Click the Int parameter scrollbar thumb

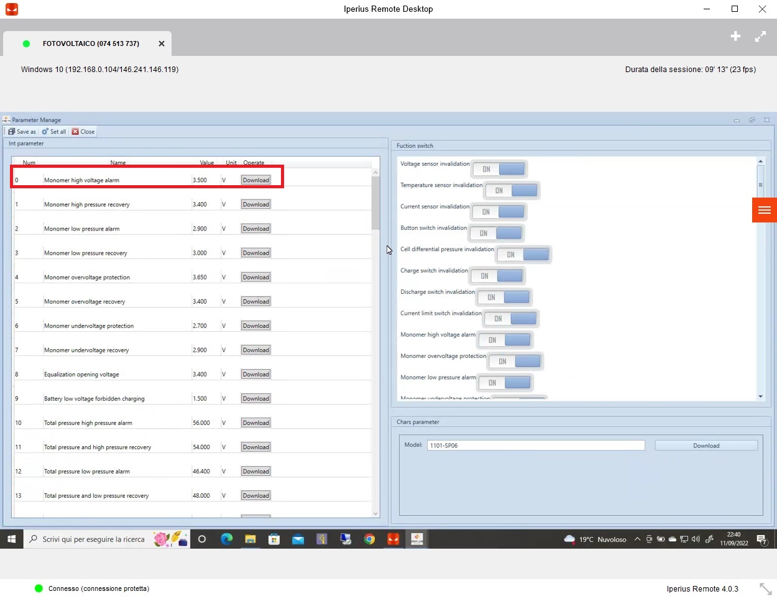[375, 203]
